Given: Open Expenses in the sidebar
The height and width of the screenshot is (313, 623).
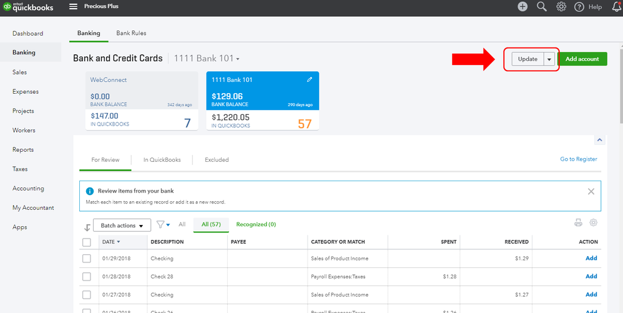Looking at the screenshot, I should point(26,91).
